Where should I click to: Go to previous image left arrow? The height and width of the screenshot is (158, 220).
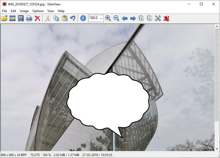[x=124, y=18]
